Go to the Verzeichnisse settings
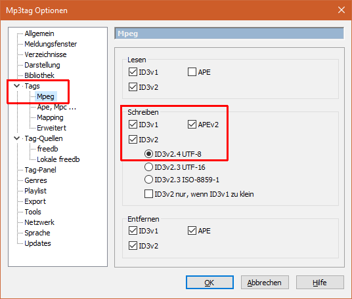This screenshot has height=299, width=352. (x=45, y=54)
